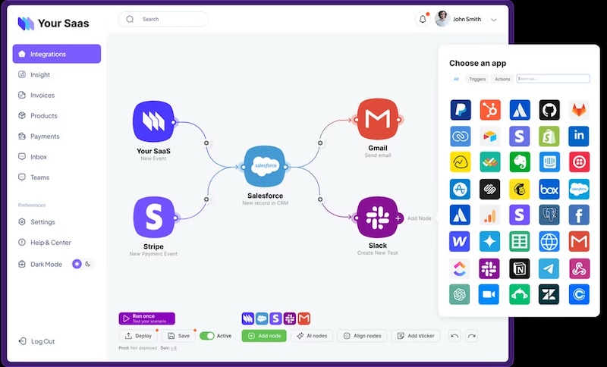Choose the yellow Basecamp icon
Viewport: 607px width, 367px height.
[461, 162]
